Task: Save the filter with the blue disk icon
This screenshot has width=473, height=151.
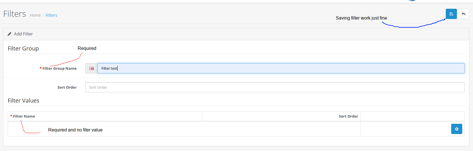Action: 451,14
